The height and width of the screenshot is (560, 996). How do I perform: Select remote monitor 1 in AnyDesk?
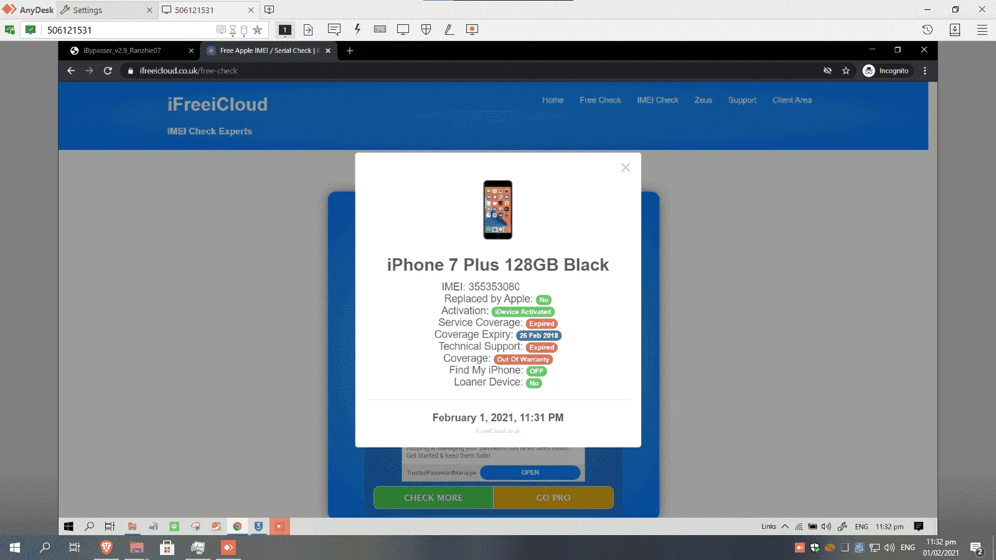point(285,30)
